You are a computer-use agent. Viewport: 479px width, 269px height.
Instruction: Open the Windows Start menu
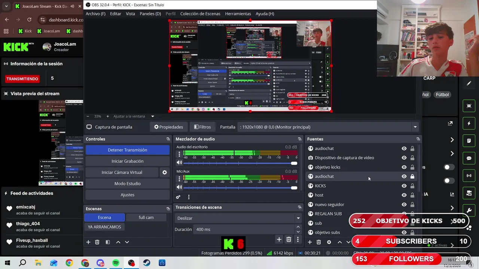7,263
